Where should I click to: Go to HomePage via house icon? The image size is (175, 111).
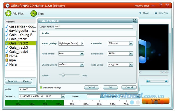pos(156,13)
